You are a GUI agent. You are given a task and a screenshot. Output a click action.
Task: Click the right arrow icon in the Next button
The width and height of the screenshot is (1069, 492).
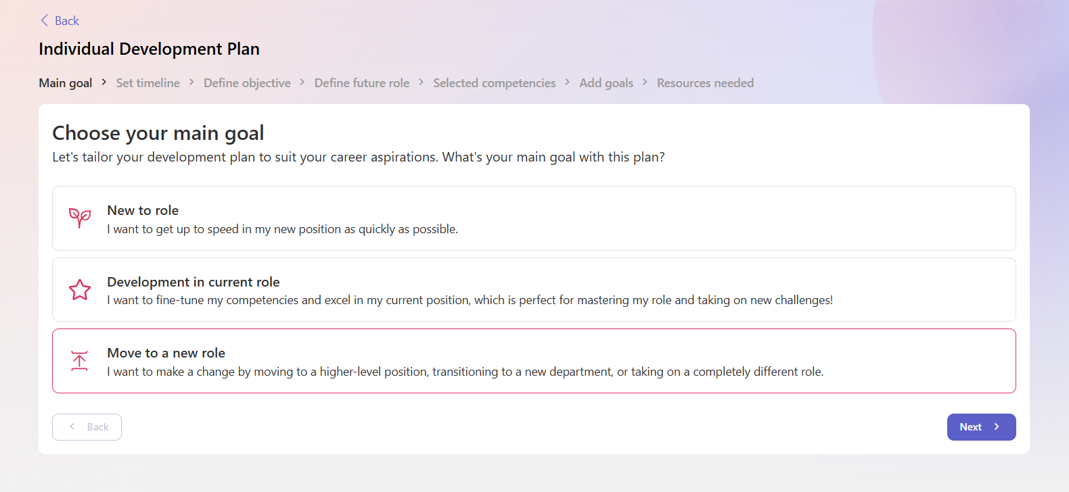pyautogui.click(x=997, y=426)
